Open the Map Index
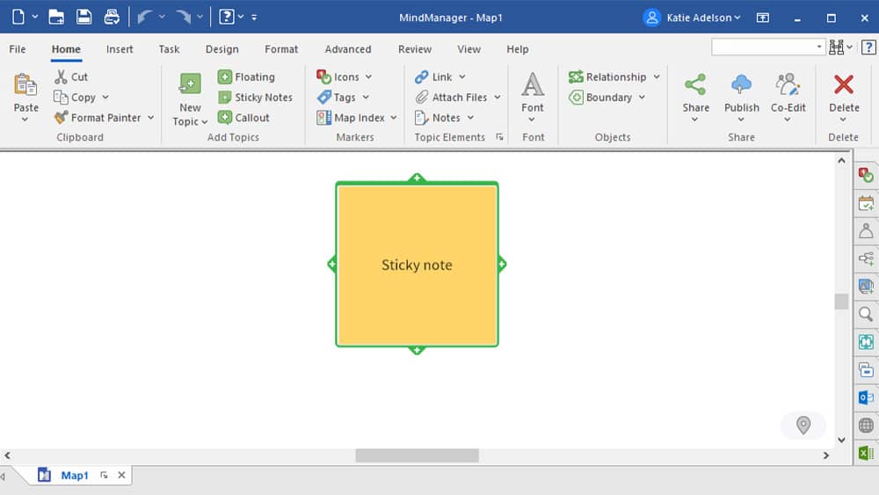Image resolution: width=879 pixels, height=495 pixels. [x=351, y=118]
